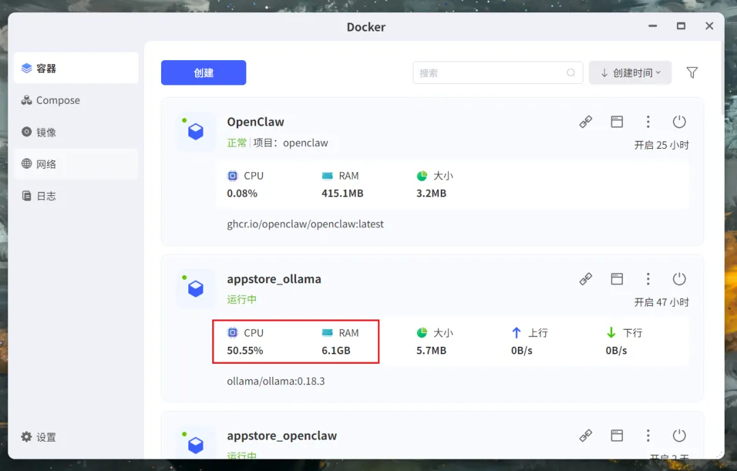
Task: Click the link icon for OpenClaw
Action: [x=586, y=122]
